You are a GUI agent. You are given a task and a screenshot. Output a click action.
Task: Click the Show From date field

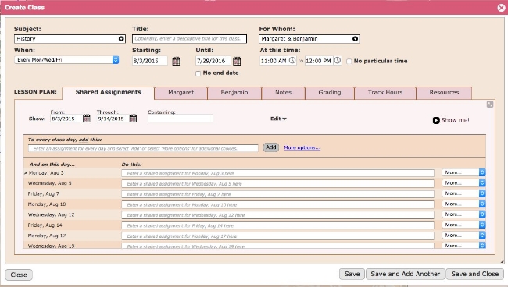pyautogui.click(x=66, y=119)
